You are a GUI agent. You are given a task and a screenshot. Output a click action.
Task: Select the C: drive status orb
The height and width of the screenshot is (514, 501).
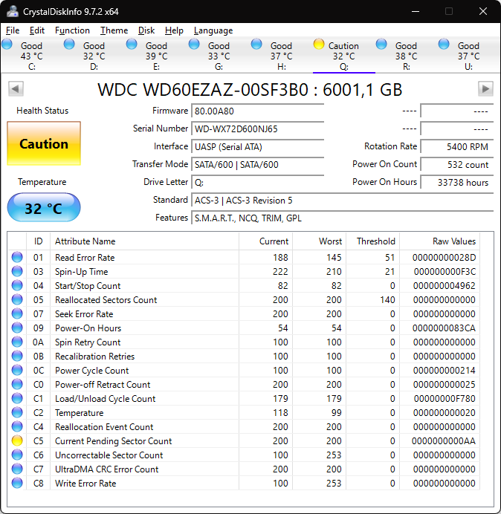click(x=7, y=45)
